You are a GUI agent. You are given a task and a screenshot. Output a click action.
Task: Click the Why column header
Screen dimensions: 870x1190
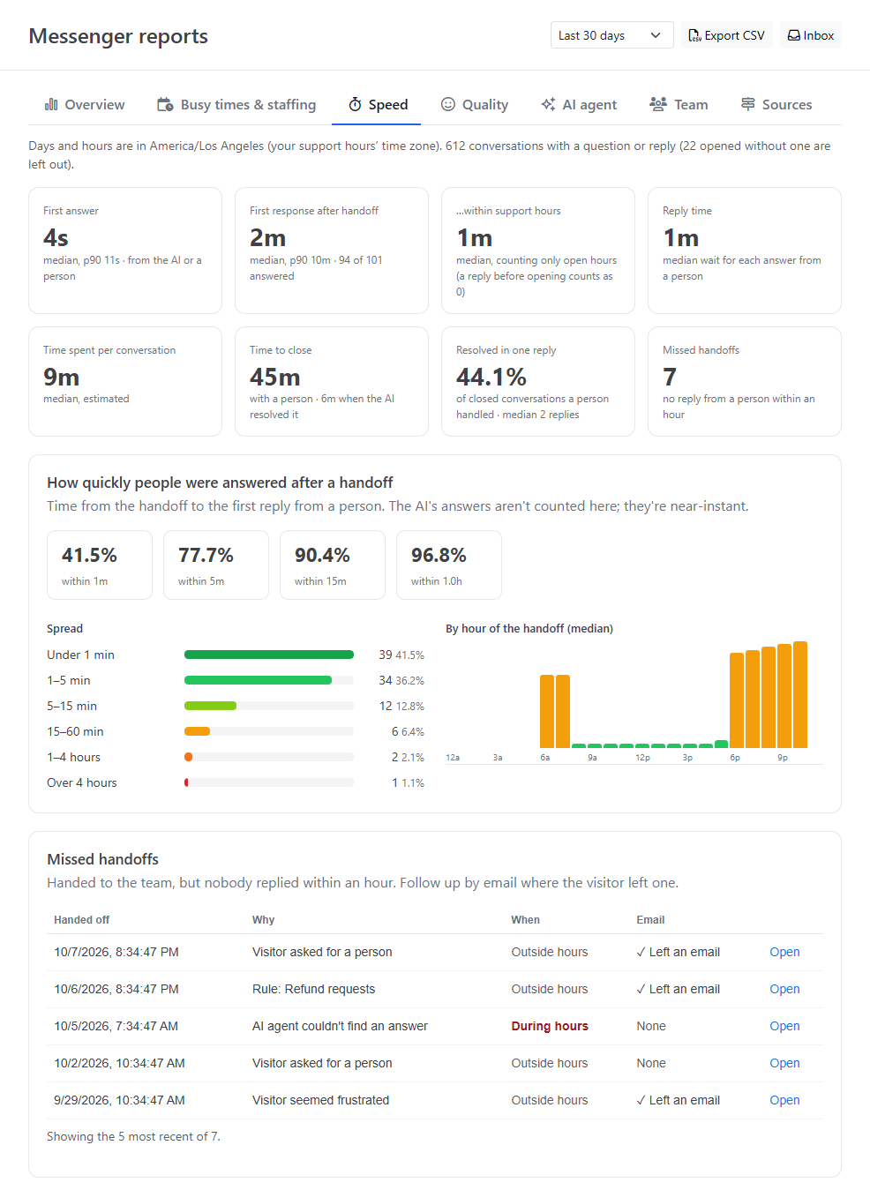coord(263,919)
